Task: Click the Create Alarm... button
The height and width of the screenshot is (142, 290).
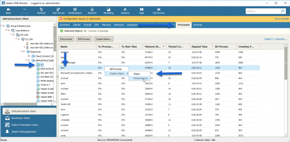Action: click(x=103, y=39)
